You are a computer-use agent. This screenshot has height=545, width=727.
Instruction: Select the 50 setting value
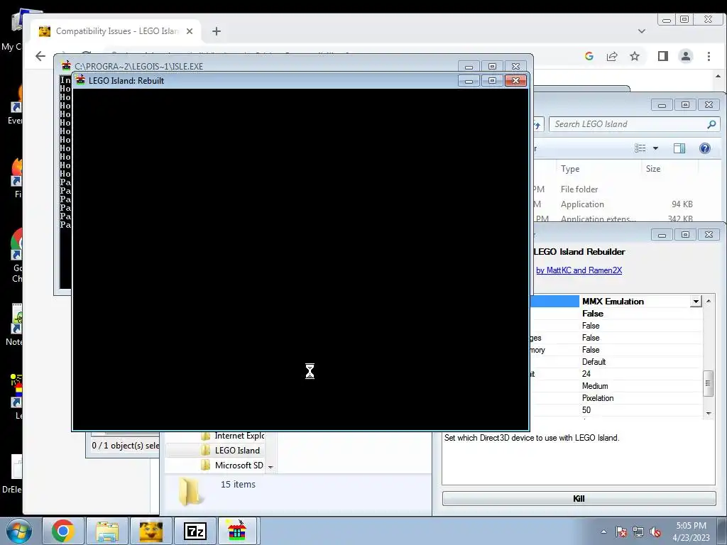[x=586, y=410]
